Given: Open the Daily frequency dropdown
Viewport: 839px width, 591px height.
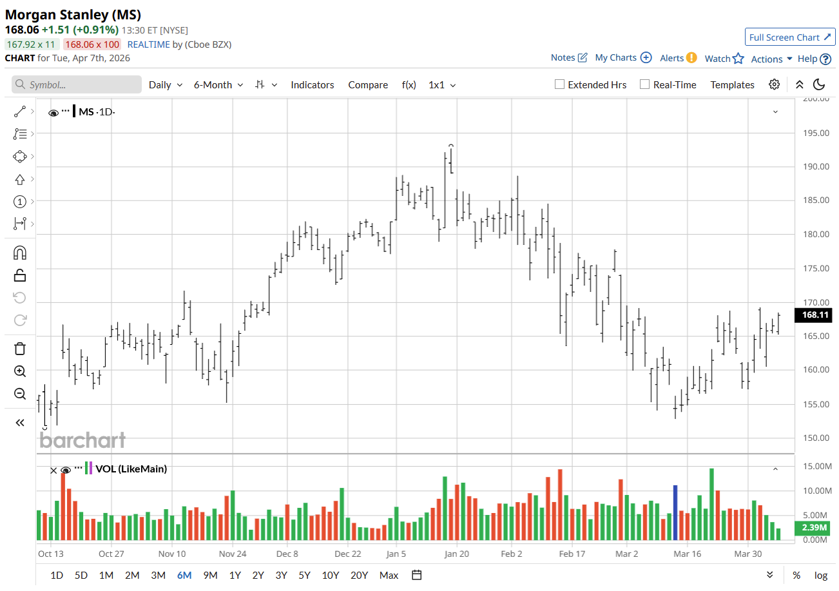Looking at the screenshot, I should 166,84.
